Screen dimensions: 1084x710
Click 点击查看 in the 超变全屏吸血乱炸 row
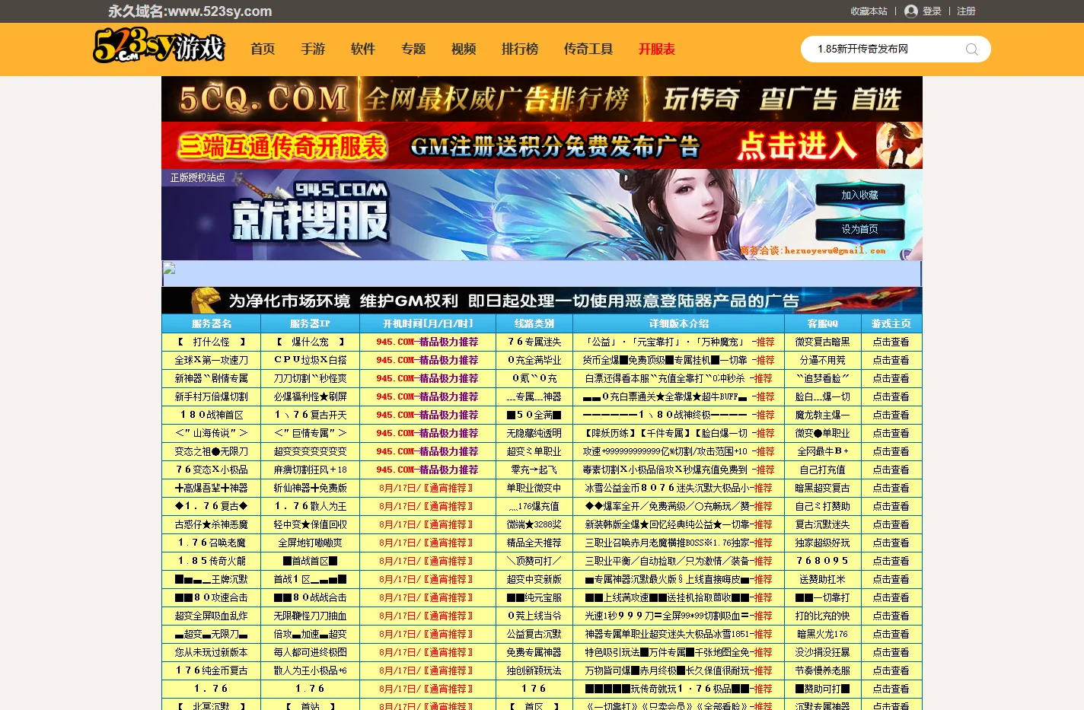point(891,616)
